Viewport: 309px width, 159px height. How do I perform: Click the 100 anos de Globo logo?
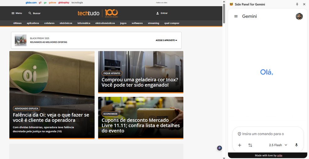[111, 13]
